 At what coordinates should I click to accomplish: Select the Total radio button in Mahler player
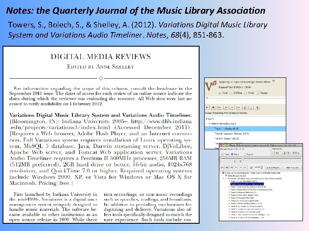pos(220,93)
